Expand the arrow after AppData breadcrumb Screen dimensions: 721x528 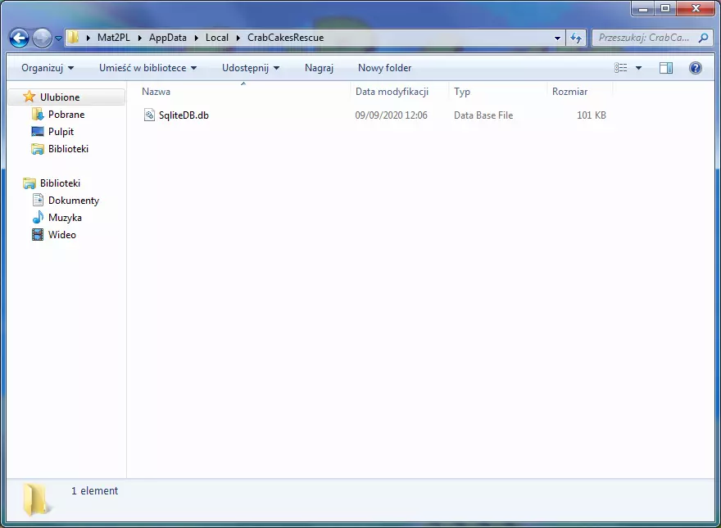(x=197, y=38)
